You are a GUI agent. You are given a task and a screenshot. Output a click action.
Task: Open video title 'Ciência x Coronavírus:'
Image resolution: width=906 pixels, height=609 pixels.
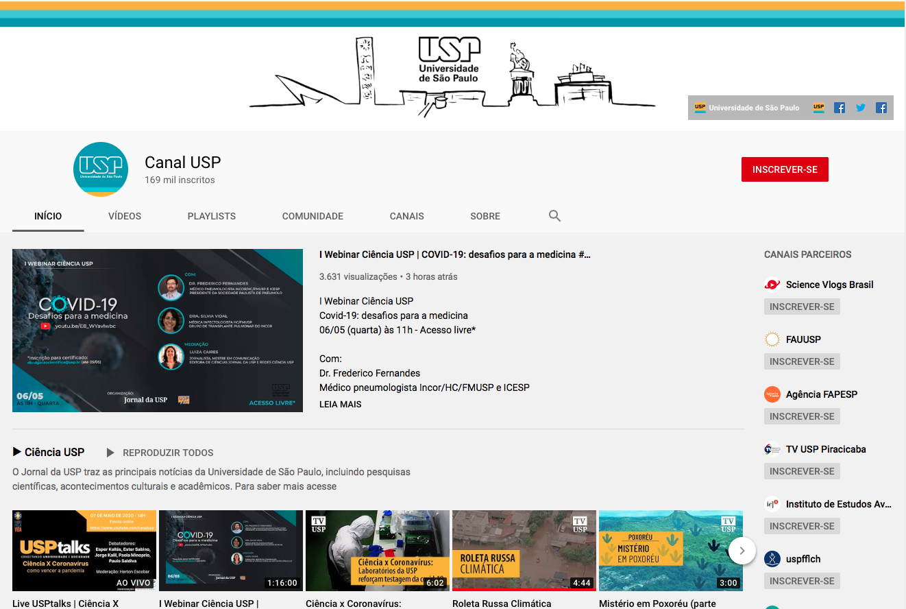(353, 604)
